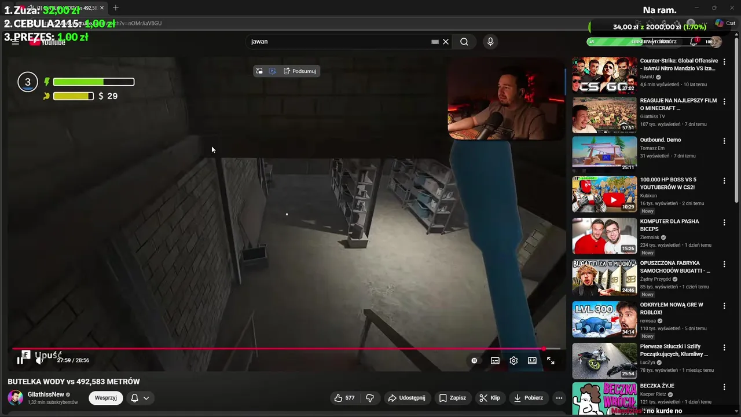741x417 pixels.
Task: Click the progress bar scrubber dot
Action: coord(544,349)
